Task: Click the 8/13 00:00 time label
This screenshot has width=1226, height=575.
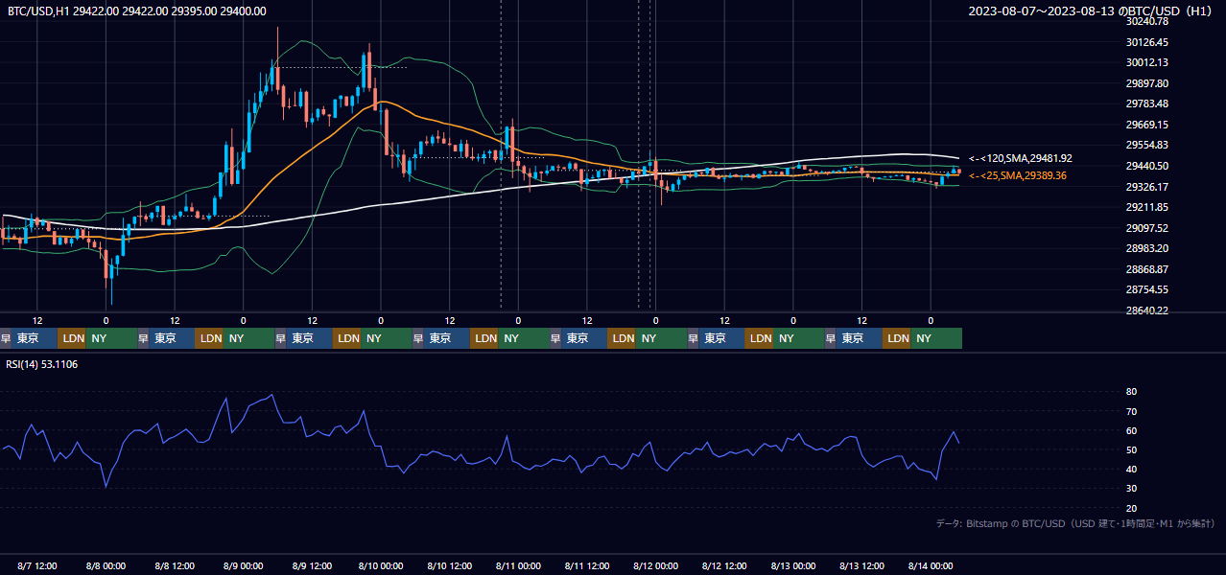Action: [x=792, y=566]
